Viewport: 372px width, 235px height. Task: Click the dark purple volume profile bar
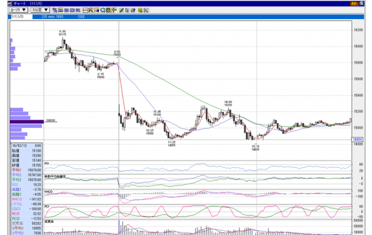coord(27,122)
